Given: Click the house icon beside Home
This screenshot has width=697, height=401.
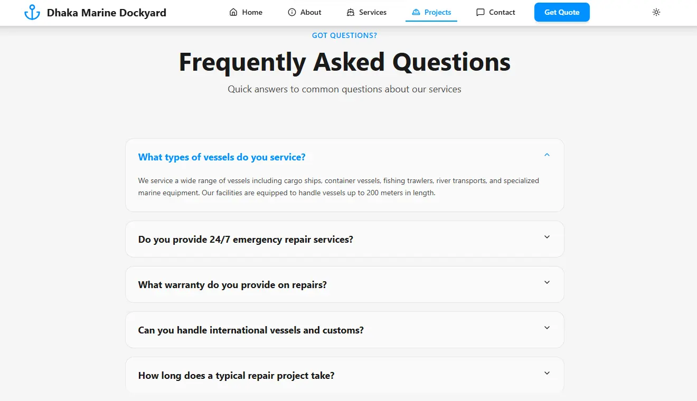Looking at the screenshot, I should [x=233, y=12].
